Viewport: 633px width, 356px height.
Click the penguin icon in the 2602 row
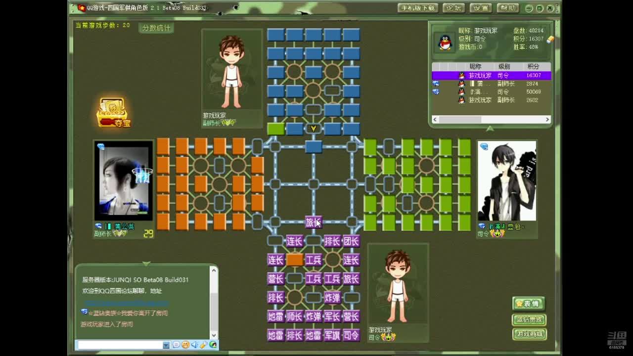(461, 100)
